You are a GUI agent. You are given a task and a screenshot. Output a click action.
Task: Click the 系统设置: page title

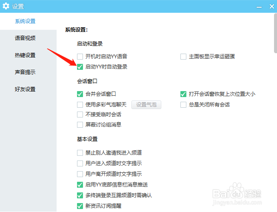click(x=76, y=30)
